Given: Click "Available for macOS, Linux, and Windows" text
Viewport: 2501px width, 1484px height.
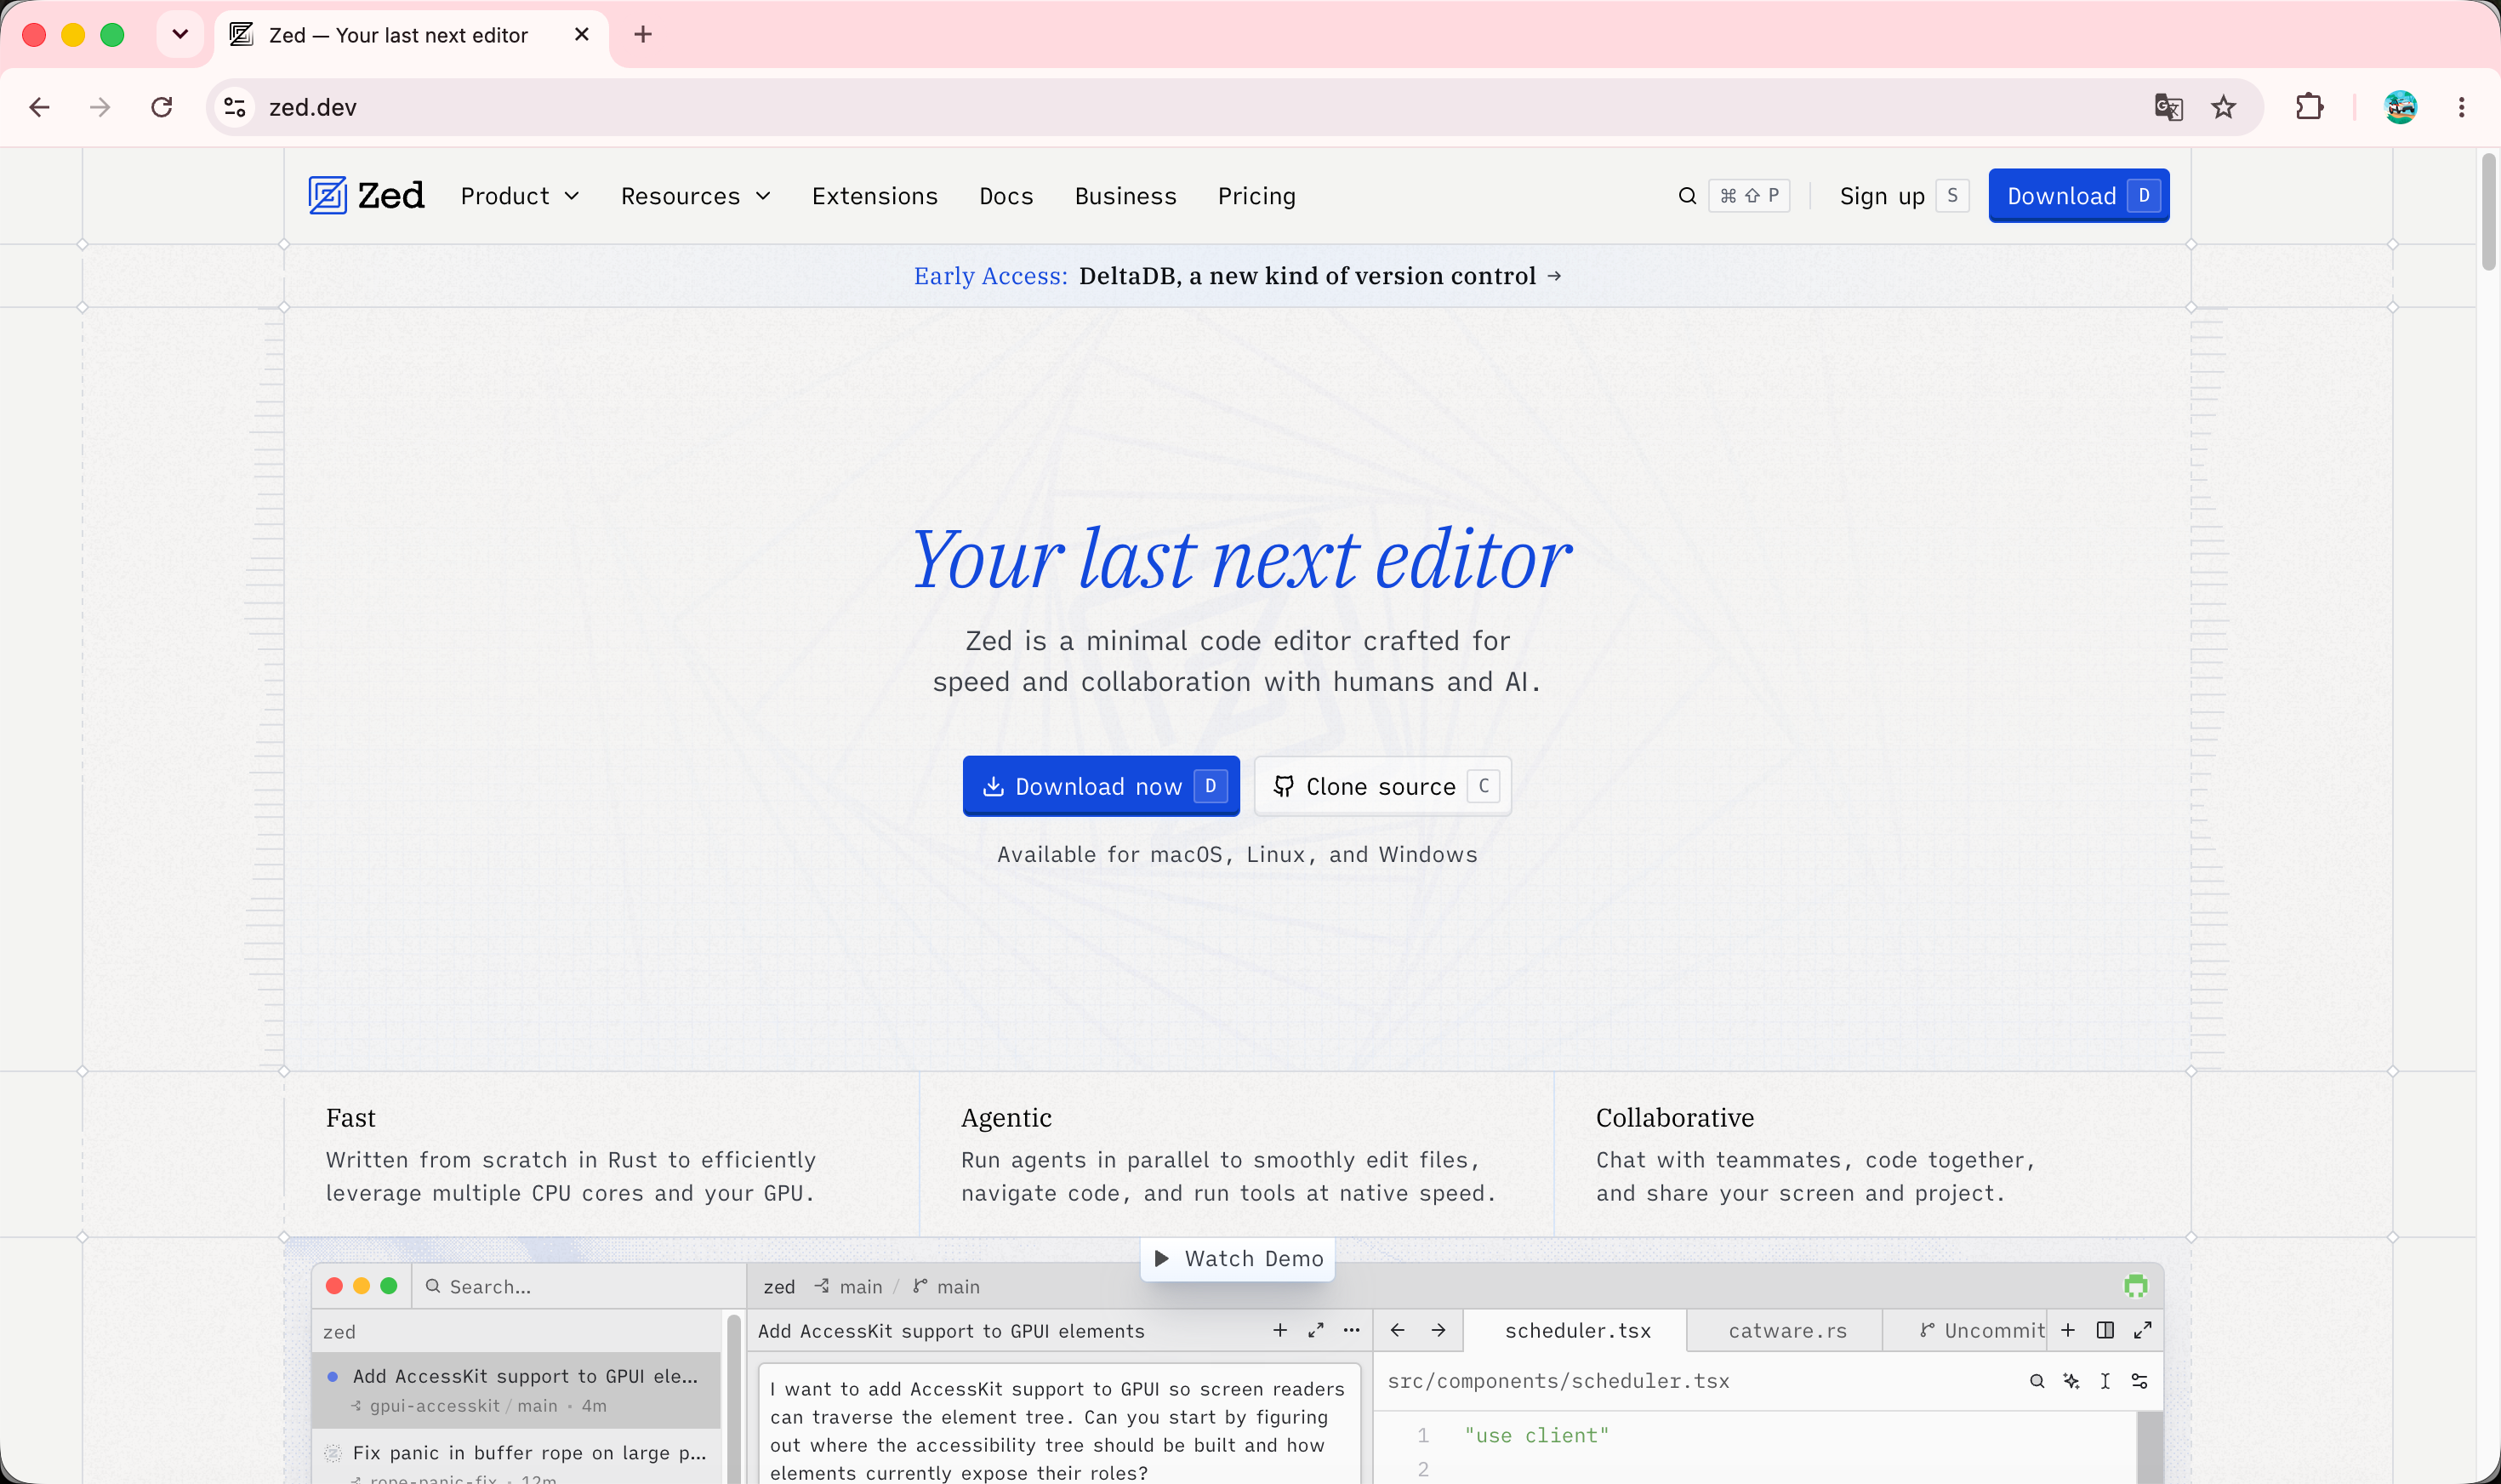Looking at the screenshot, I should click(1238, 855).
